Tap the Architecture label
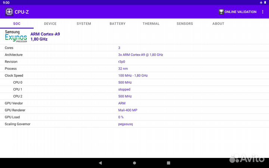 click(x=13, y=55)
